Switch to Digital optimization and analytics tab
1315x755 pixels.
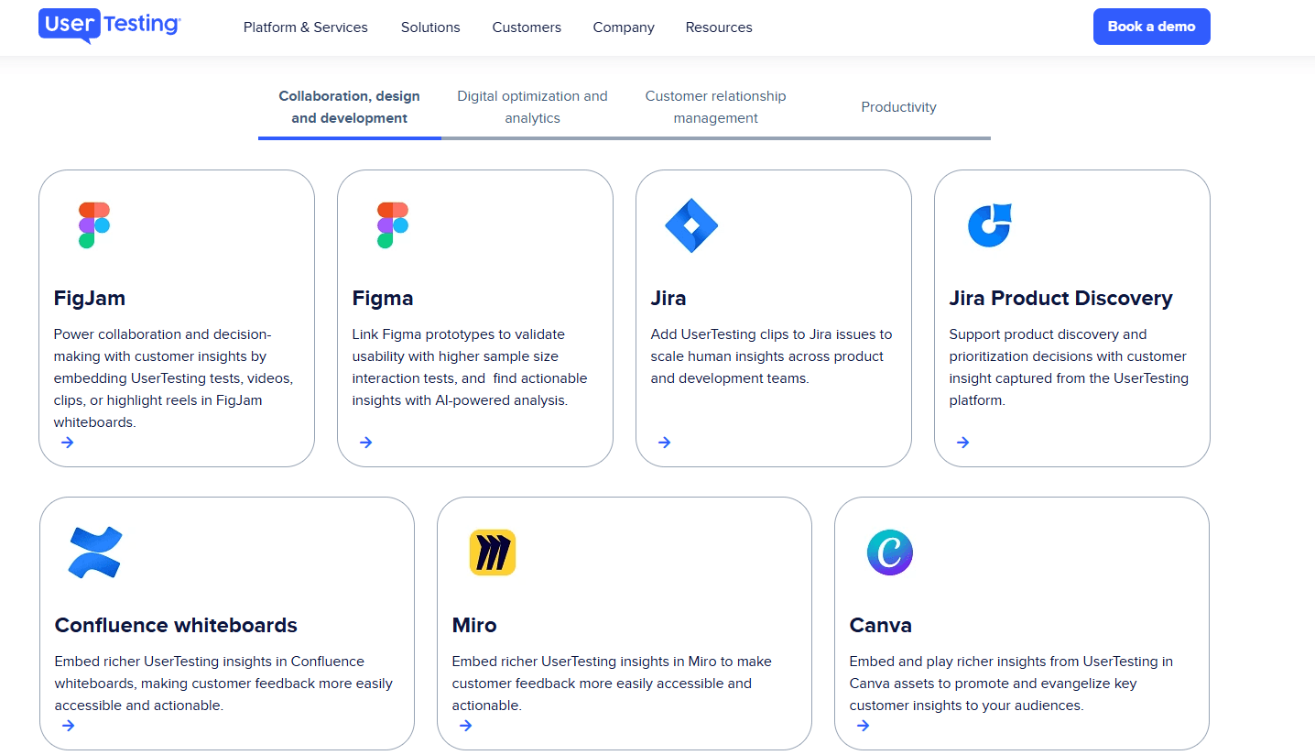coord(533,107)
